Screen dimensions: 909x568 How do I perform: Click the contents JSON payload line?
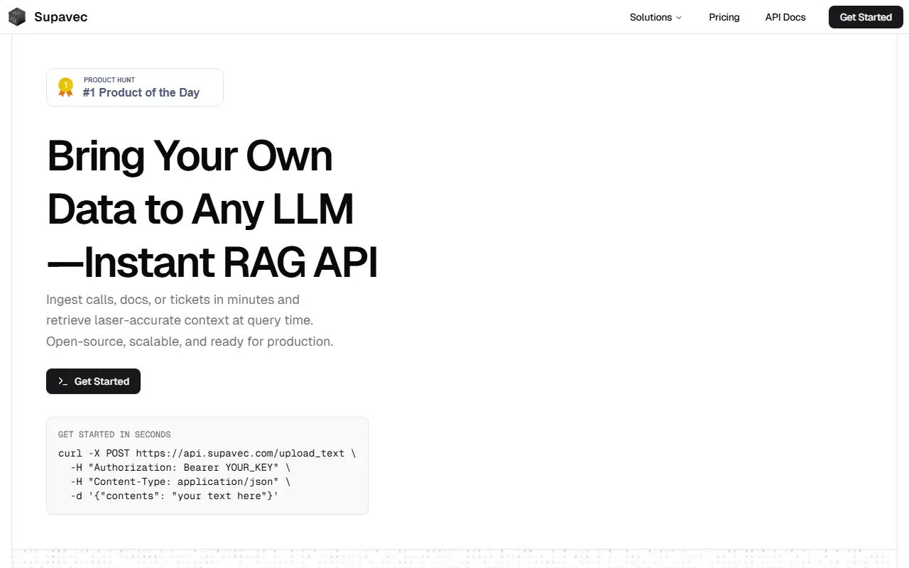(x=175, y=496)
